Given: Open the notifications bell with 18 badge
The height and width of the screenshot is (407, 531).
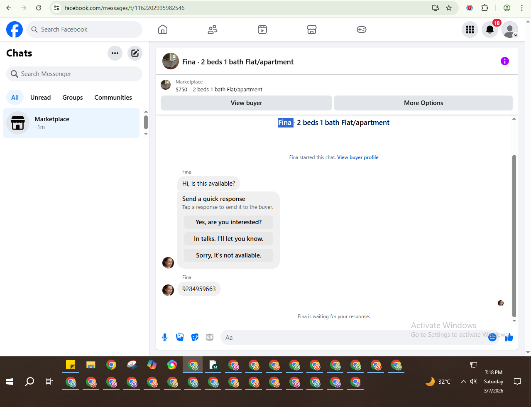Looking at the screenshot, I should click(x=490, y=29).
